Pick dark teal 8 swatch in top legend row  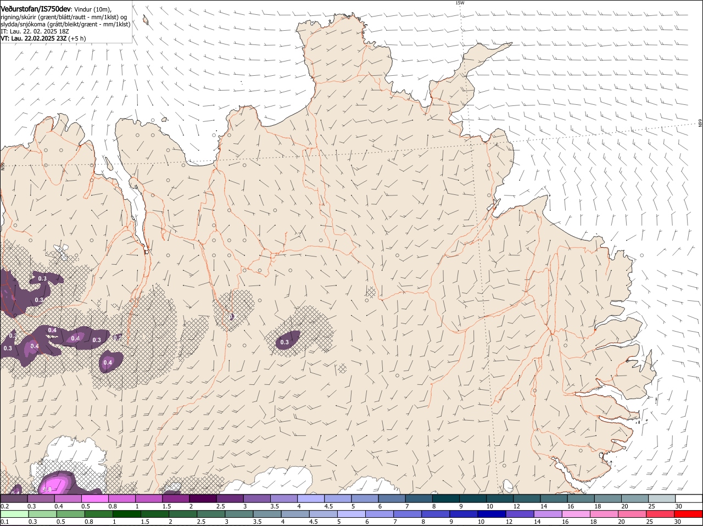pyautogui.click(x=446, y=499)
